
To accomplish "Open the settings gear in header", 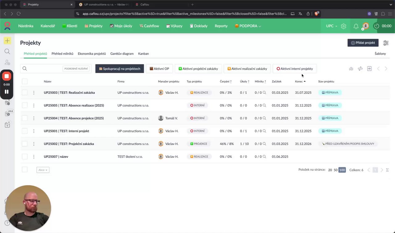I will 343,26.
